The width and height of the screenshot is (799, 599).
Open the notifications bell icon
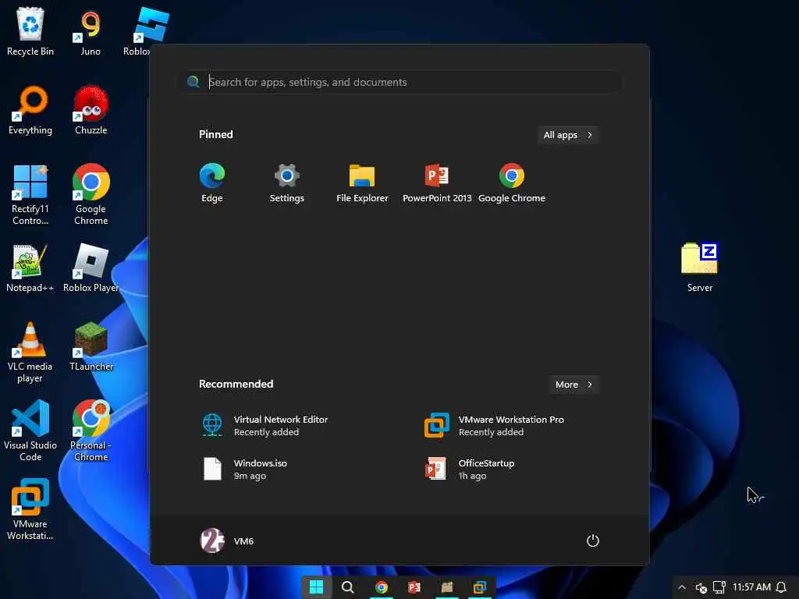[x=781, y=587]
